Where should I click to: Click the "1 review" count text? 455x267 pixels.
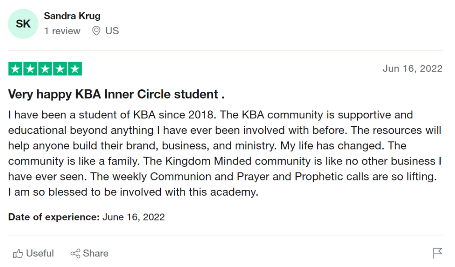(62, 31)
